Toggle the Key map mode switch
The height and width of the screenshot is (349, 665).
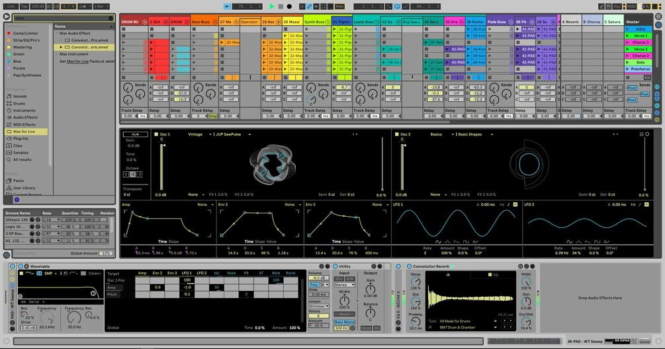[617, 7]
